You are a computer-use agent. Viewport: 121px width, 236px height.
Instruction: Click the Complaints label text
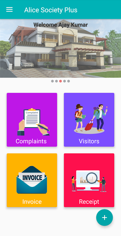[x=31, y=141]
